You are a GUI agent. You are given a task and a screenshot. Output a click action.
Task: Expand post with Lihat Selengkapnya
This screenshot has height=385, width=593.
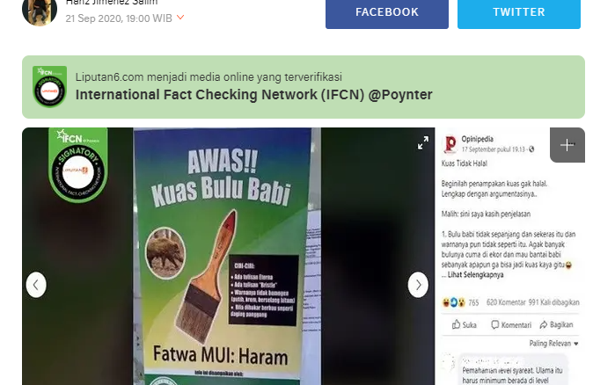tap(475, 274)
